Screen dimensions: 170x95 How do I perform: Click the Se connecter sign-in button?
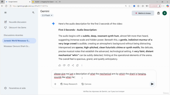(155, 6)
